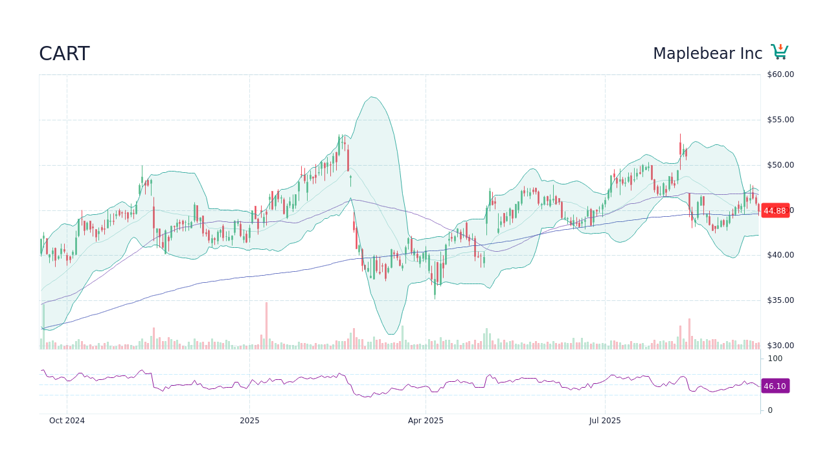Click the Maplebear shopping cart logo icon
This screenshot has height=466, width=829.
tap(780, 52)
